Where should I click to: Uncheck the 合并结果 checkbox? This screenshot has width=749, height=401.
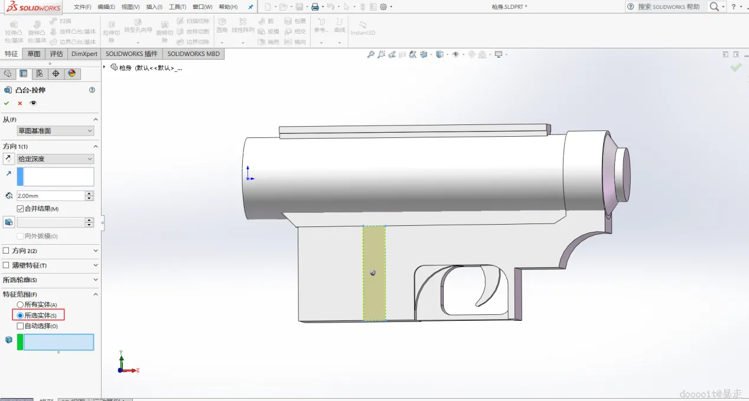20,209
